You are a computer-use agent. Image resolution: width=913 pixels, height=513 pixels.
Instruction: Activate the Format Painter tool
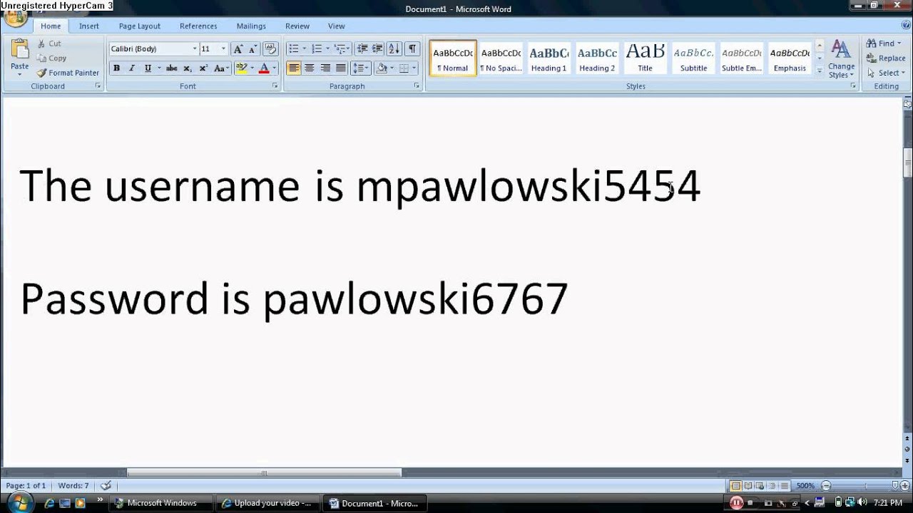point(68,73)
